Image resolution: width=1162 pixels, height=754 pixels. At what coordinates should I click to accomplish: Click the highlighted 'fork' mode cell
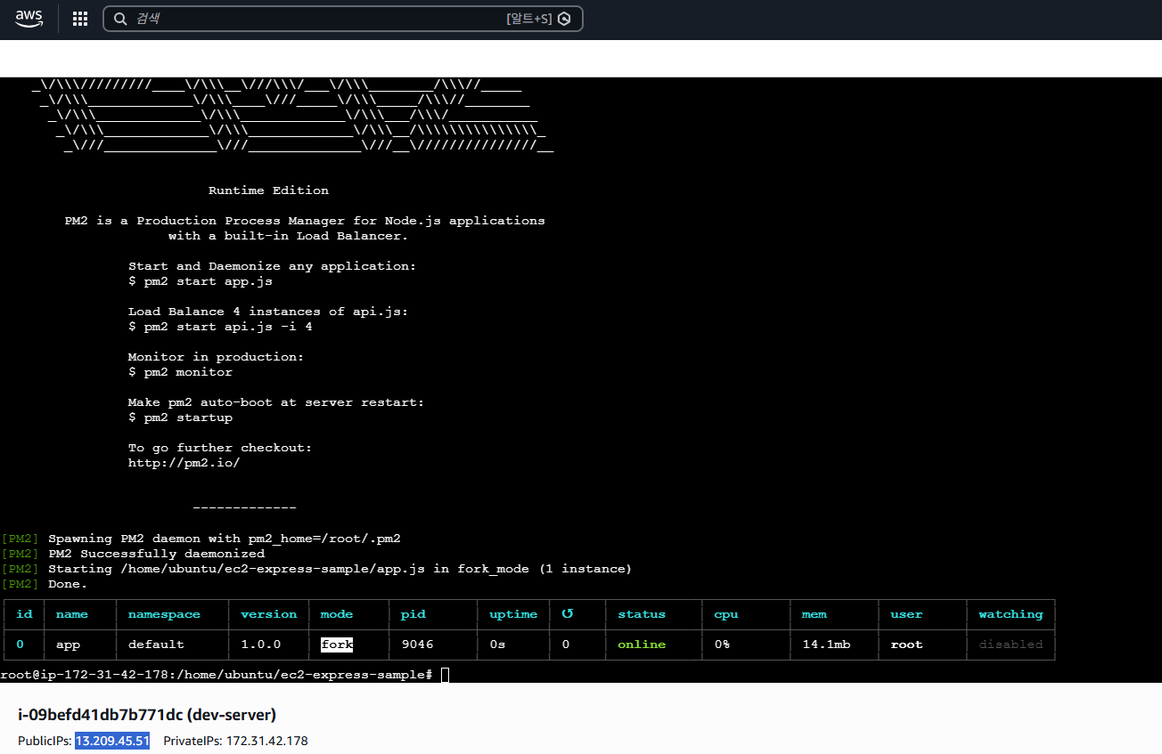[x=337, y=645]
